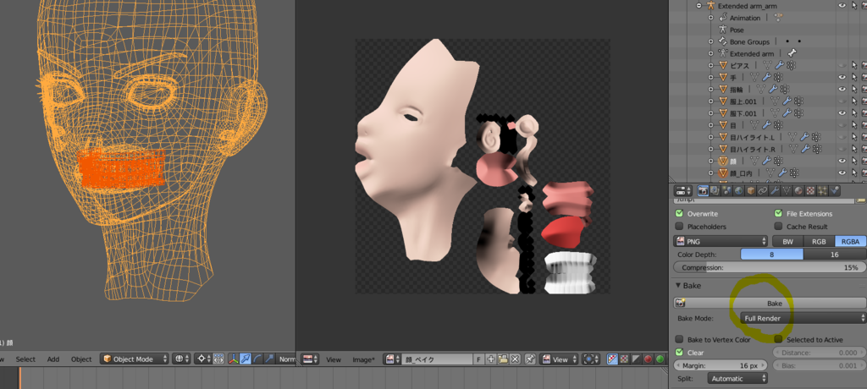Open the Material properties tab (sphere icon)
867x389 pixels.
(x=798, y=190)
